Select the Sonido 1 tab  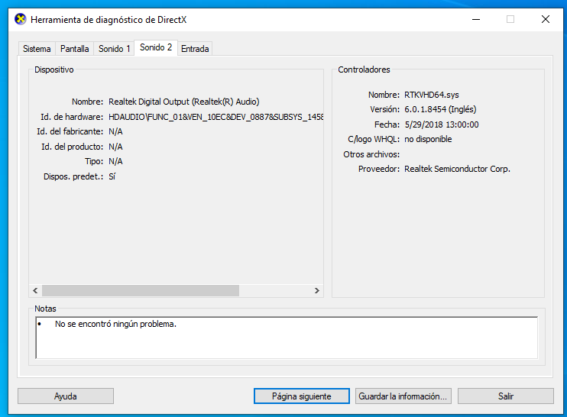tap(115, 49)
